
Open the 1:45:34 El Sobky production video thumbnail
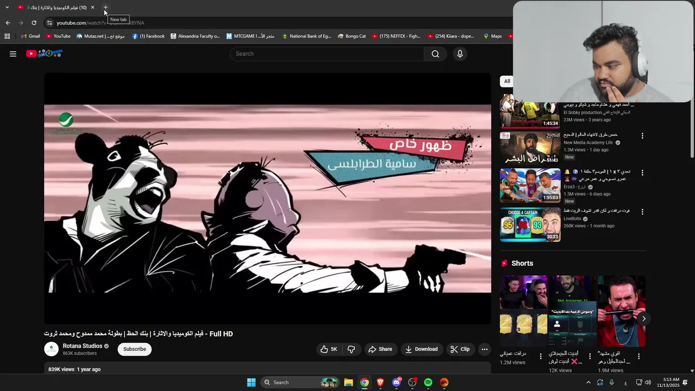click(530, 111)
